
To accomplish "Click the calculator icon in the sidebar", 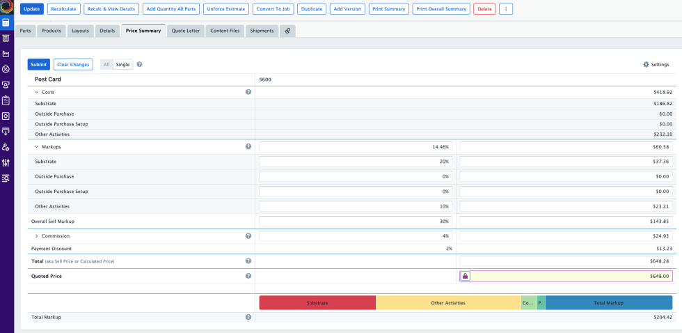I will [x=6, y=22].
